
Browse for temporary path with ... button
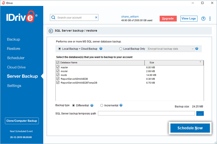[200, 114]
